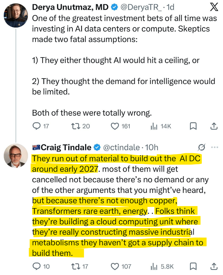Like Derya Unutmaz's post

click(x=115, y=126)
